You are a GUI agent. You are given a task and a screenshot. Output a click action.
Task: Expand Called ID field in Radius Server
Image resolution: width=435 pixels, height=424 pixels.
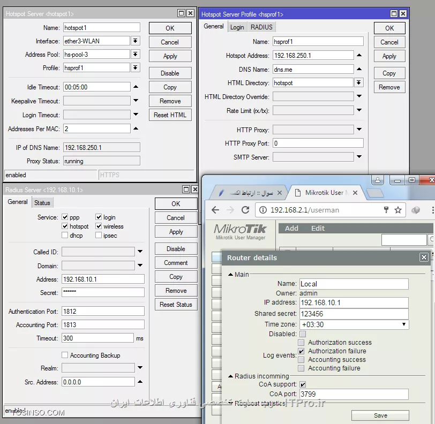[x=140, y=252]
